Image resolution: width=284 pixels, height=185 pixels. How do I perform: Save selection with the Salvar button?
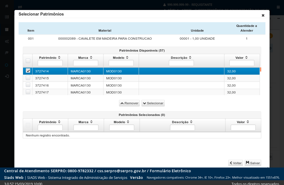click(x=253, y=163)
